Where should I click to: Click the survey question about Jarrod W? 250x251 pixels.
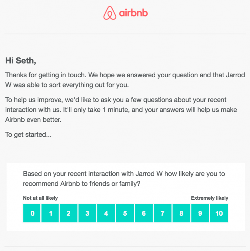point(124,179)
